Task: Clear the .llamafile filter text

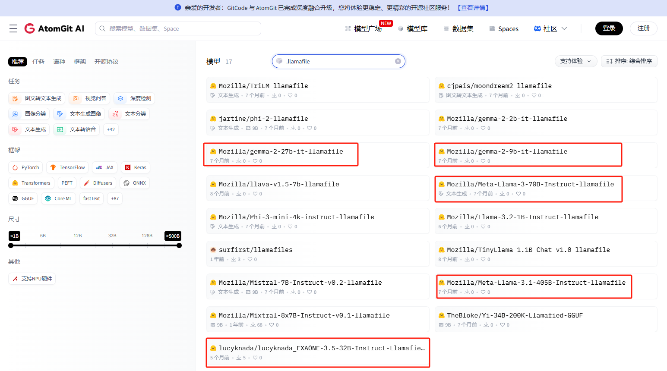Action: [398, 61]
